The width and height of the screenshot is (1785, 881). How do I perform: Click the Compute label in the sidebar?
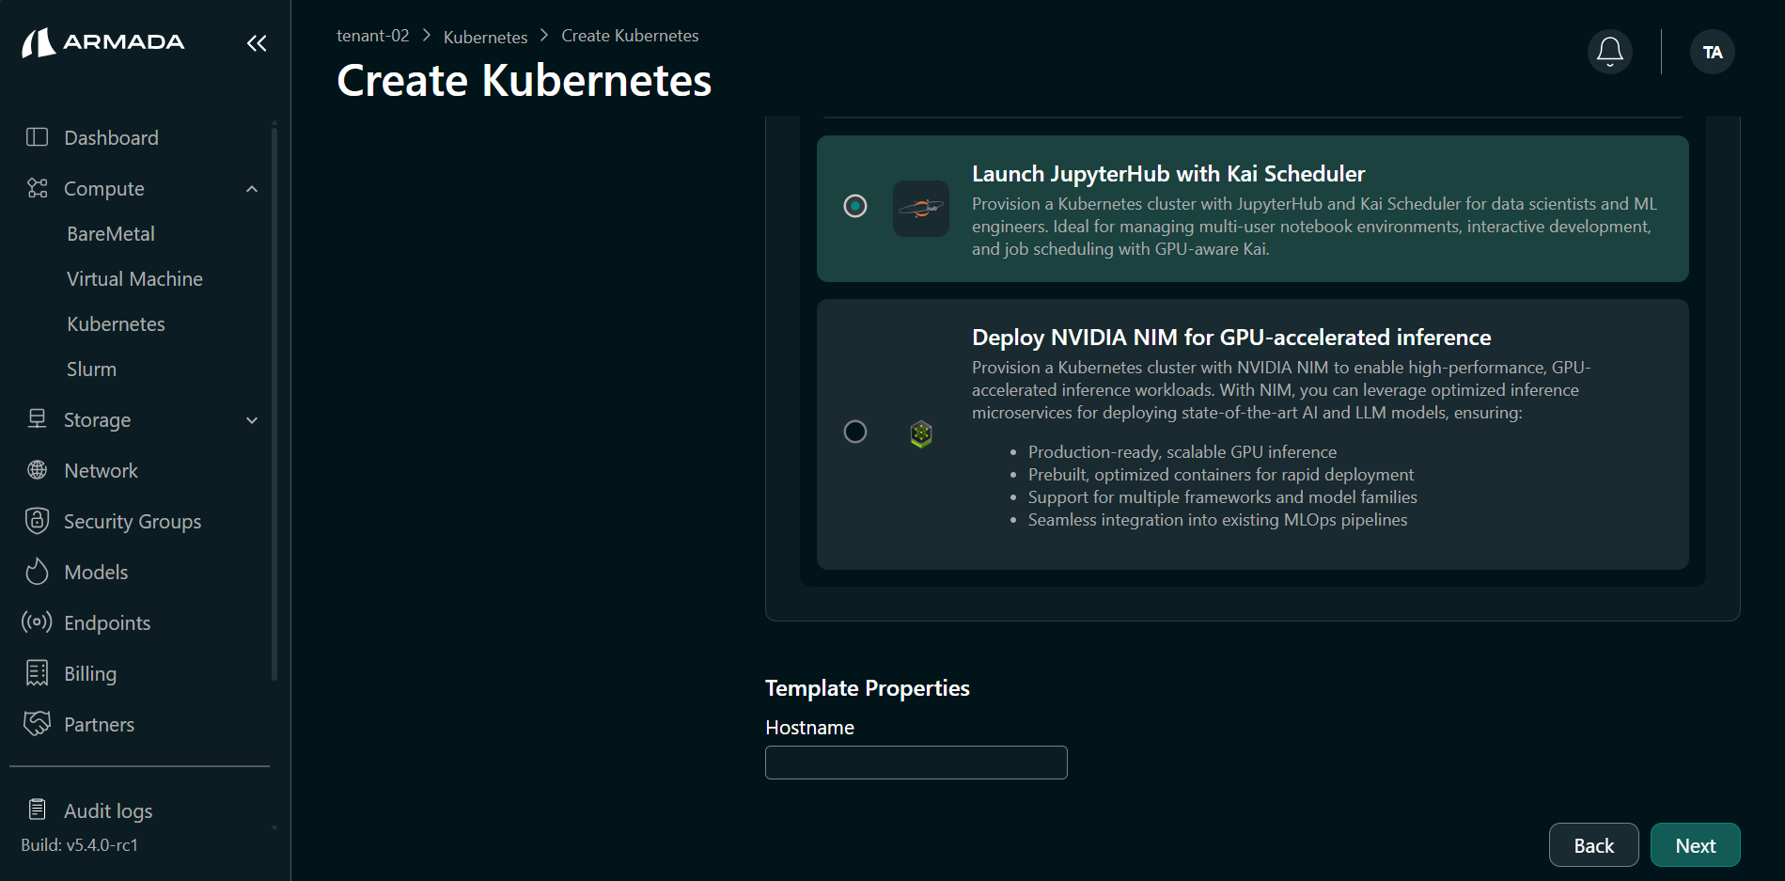point(104,189)
